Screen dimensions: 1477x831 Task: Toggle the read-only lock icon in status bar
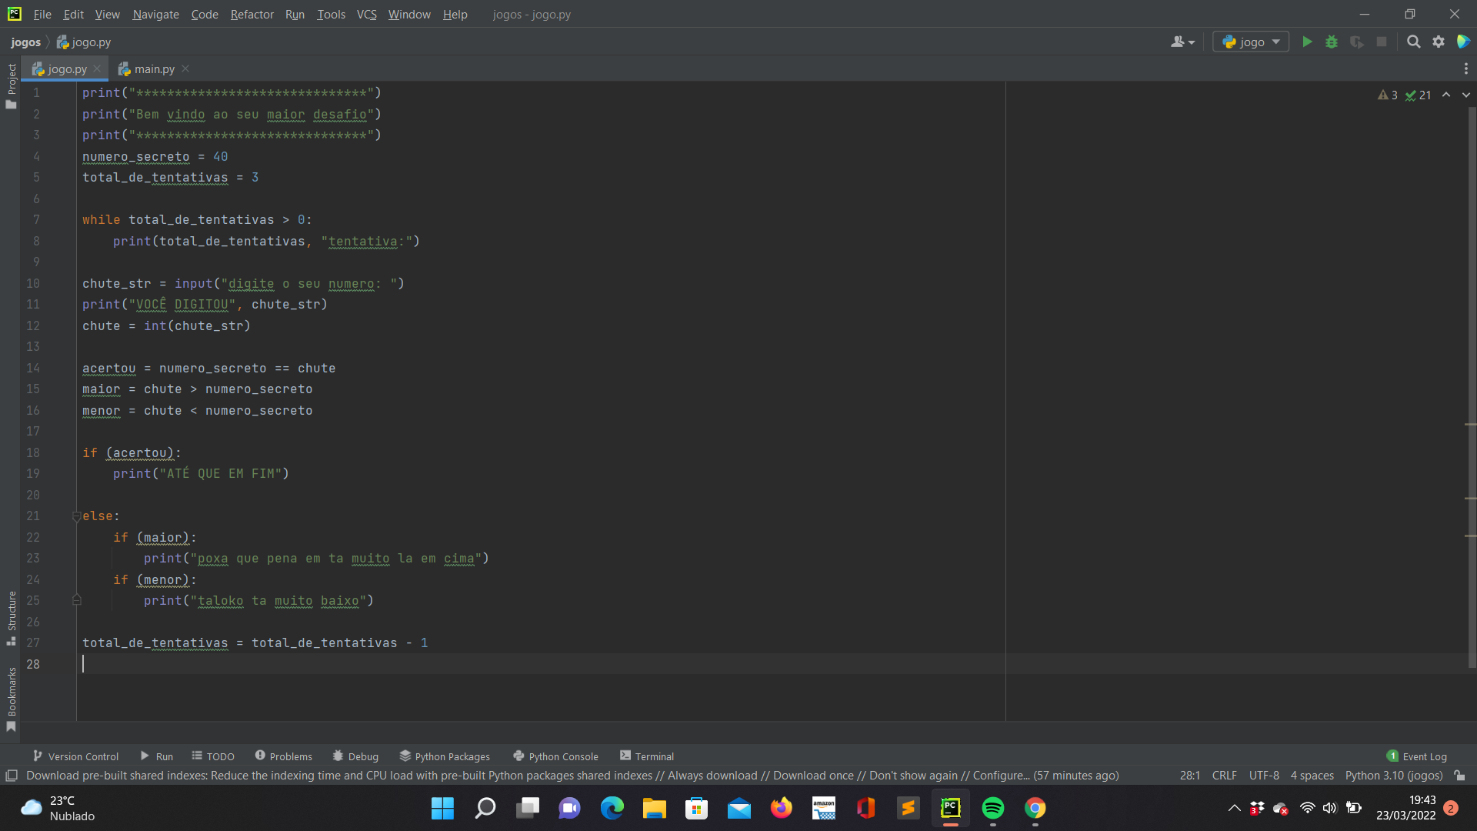pyautogui.click(x=1459, y=776)
